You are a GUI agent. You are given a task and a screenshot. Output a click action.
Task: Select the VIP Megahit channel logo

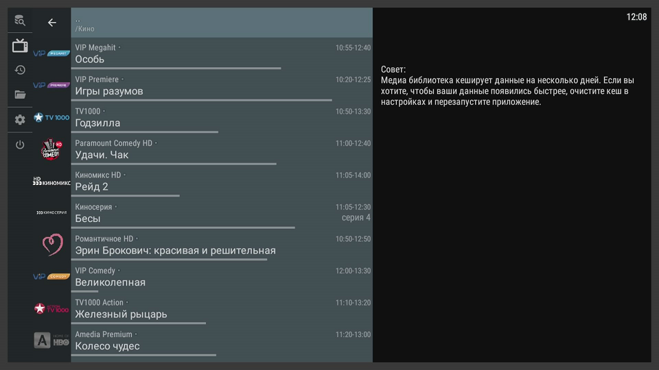click(x=51, y=53)
